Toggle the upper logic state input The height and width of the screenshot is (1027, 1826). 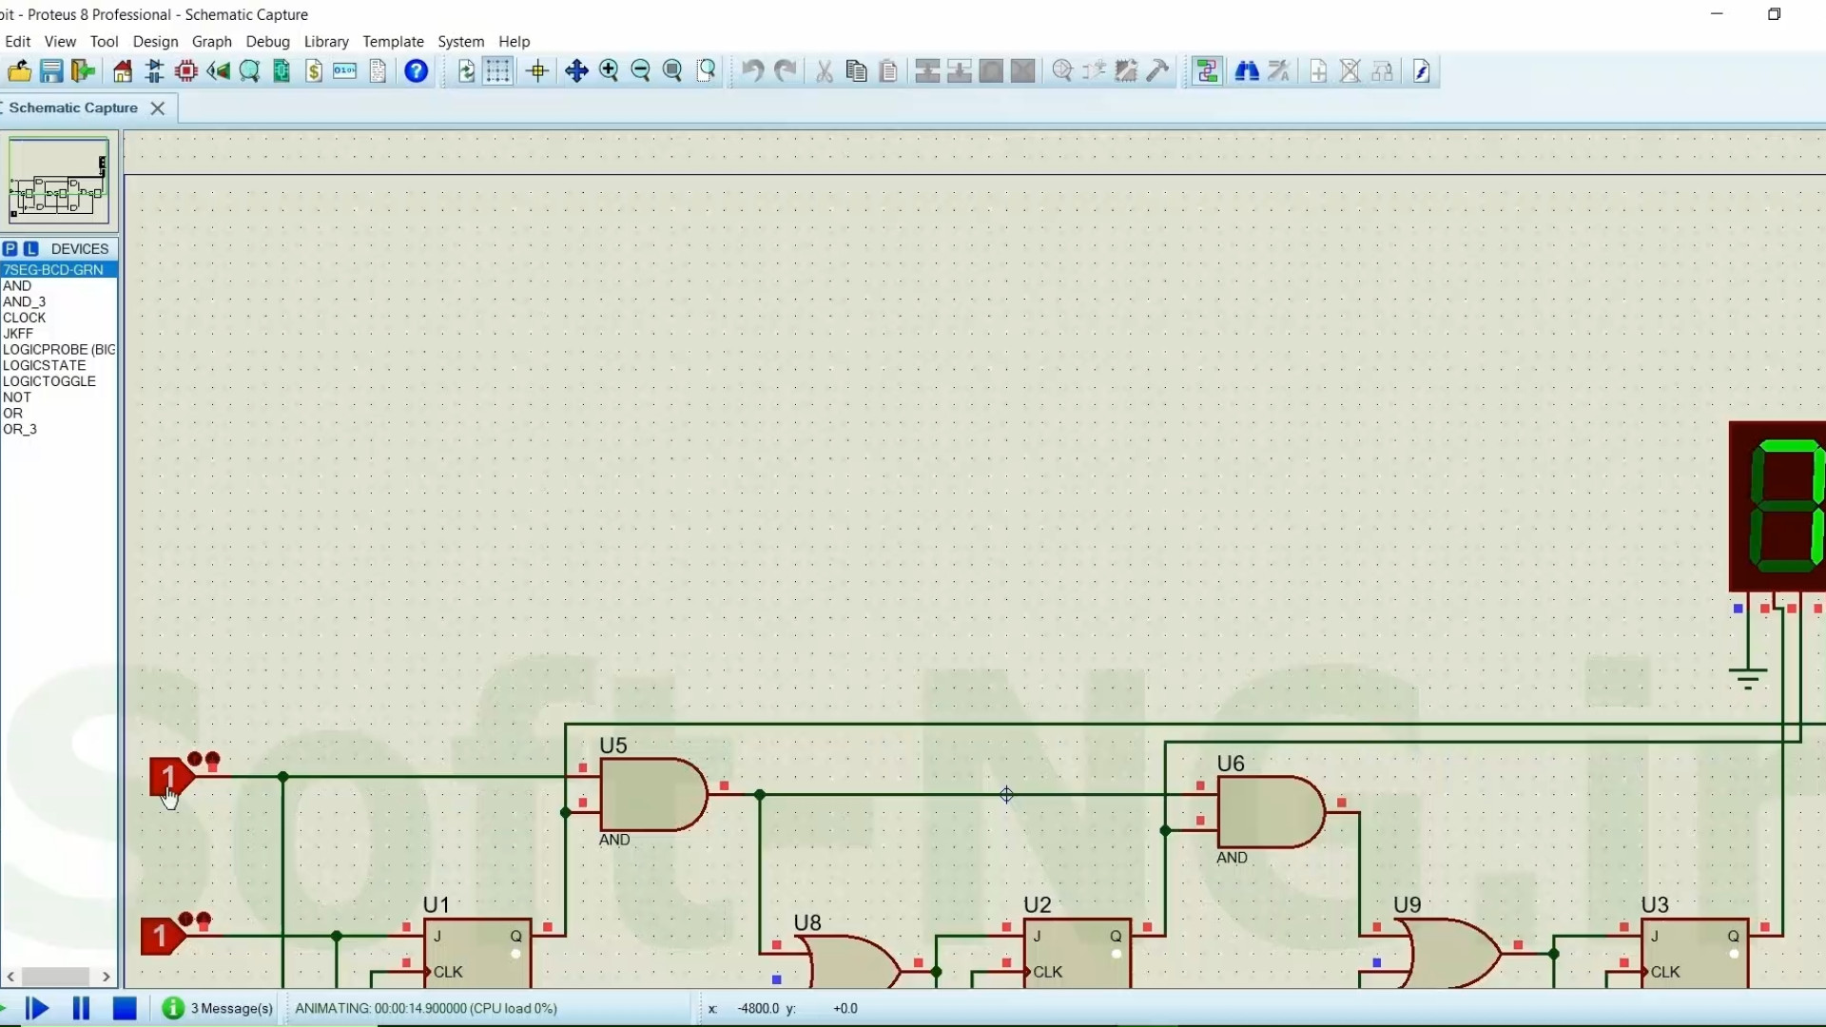pyautogui.click(x=169, y=777)
